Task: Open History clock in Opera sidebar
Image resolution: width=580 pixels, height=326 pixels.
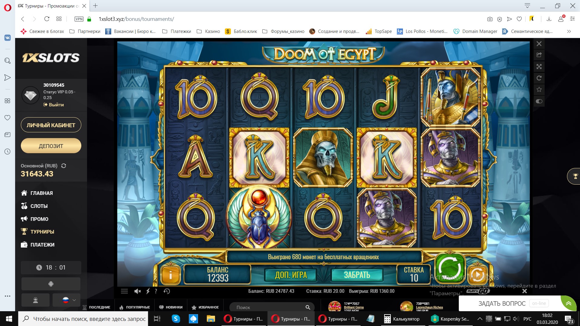Action: pos(8,152)
